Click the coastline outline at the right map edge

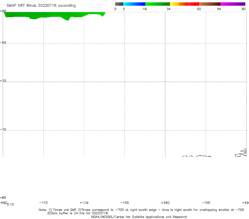[241, 153]
